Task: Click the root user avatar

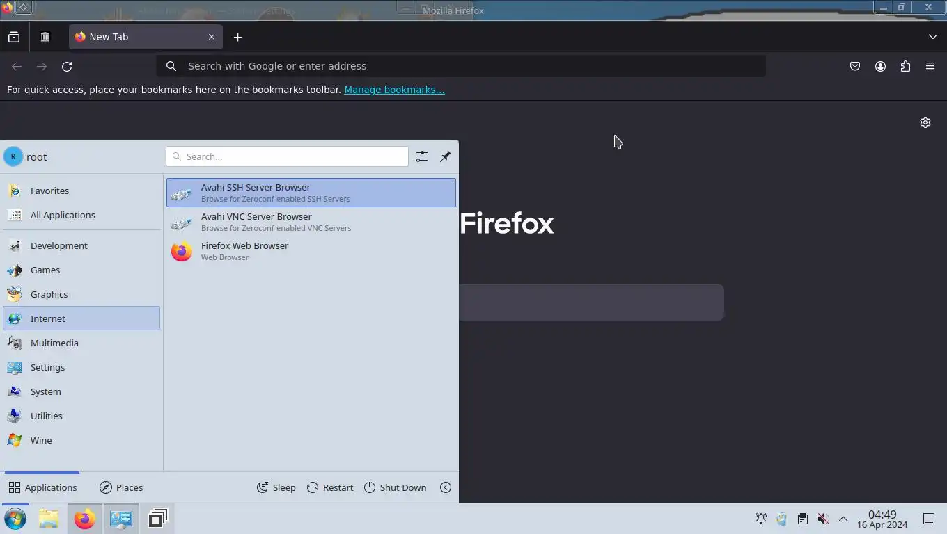Action: pyautogui.click(x=13, y=156)
